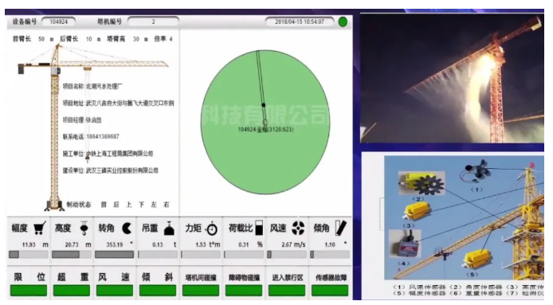Click the black trolley dot on the jib

263,105
